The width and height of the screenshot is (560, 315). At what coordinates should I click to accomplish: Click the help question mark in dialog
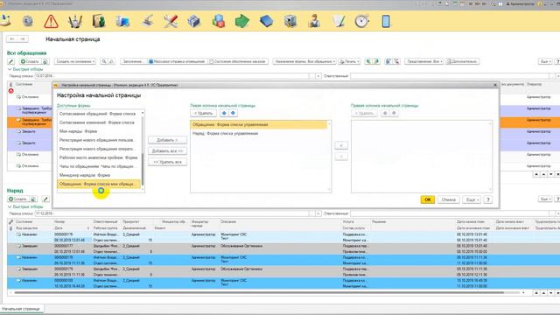click(488, 199)
